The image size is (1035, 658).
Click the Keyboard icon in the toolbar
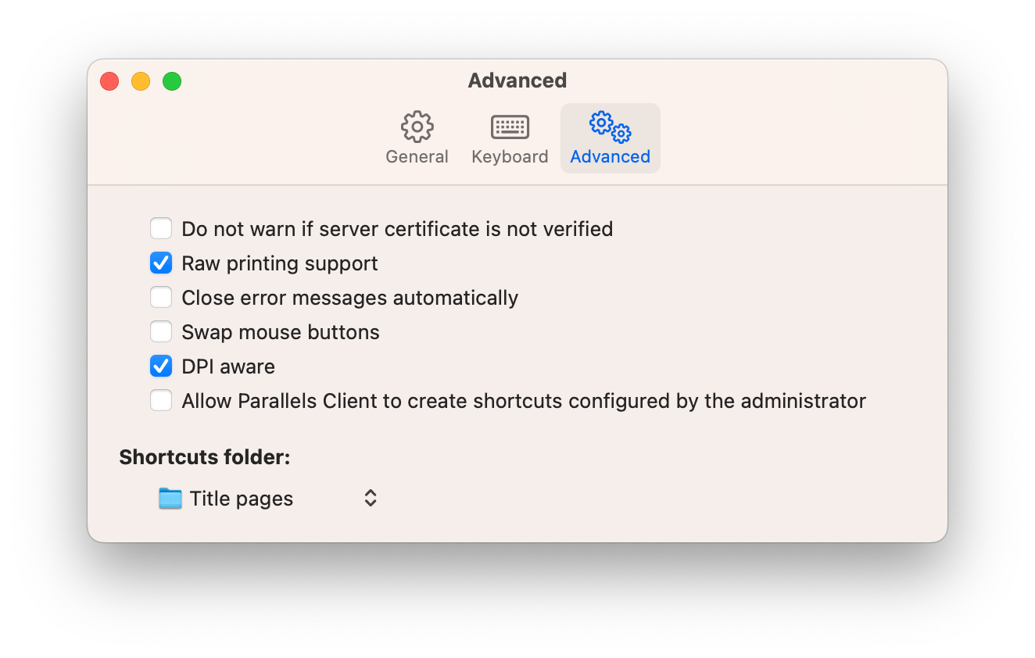[510, 127]
